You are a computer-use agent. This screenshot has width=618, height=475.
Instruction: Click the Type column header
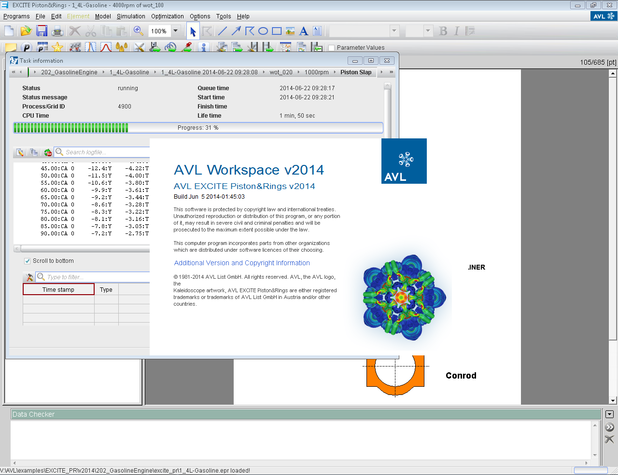pyautogui.click(x=106, y=289)
